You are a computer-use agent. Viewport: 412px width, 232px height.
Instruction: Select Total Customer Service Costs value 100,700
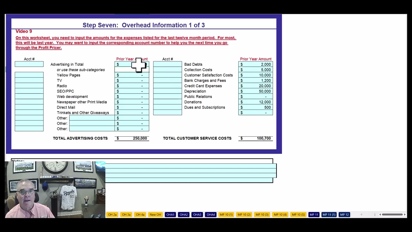click(x=256, y=138)
